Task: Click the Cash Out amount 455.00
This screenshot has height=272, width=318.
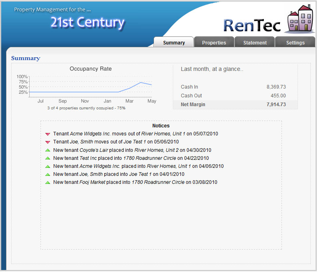Action: [278, 96]
